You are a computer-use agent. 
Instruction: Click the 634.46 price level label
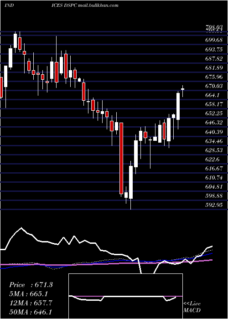[x=214, y=141]
